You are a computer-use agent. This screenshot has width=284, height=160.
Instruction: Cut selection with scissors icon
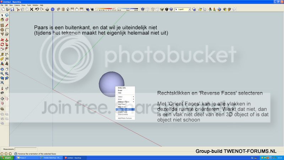tap(18, 9)
